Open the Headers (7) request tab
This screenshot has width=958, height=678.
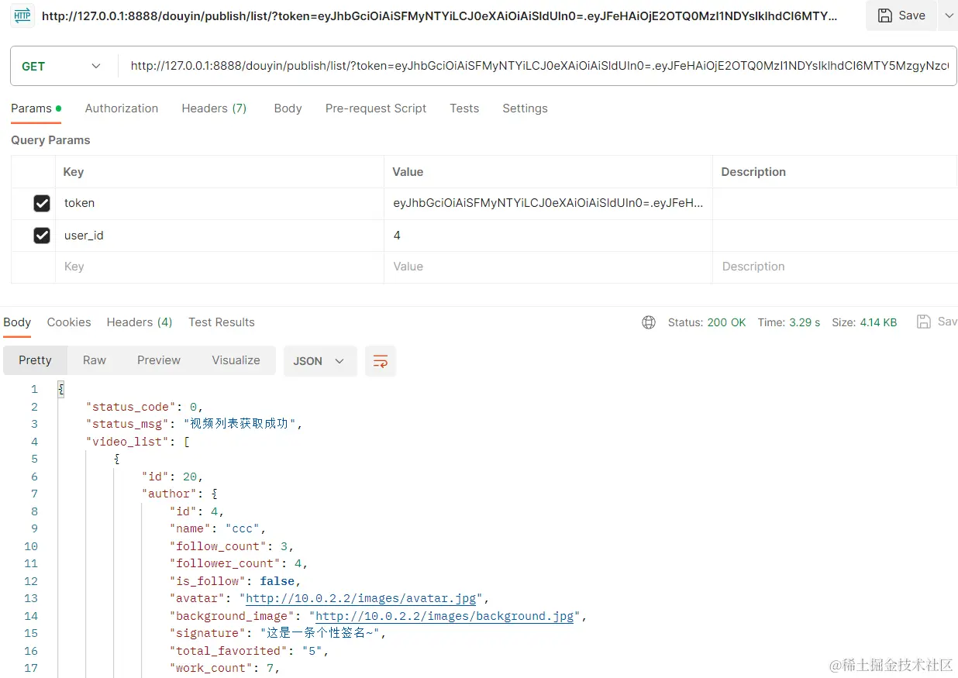click(214, 108)
